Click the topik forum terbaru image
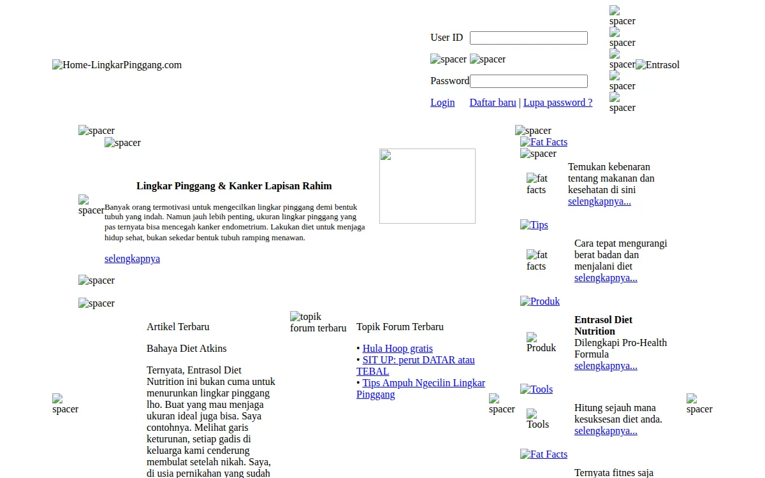Screen dimensions: 765x478 coord(318,322)
